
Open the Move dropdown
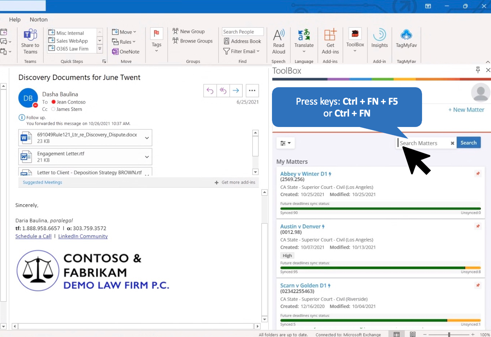point(124,32)
